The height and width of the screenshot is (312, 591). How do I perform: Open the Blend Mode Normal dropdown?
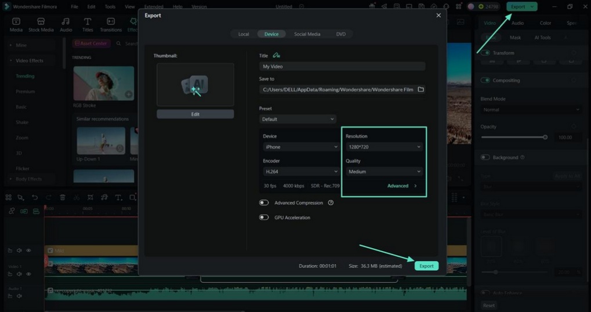click(x=531, y=110)
